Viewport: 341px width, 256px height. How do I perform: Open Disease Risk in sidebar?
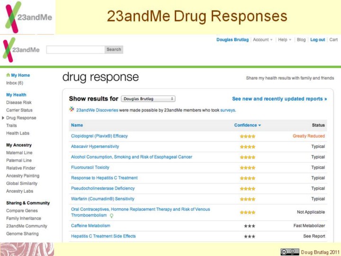(x=19, y=102)
